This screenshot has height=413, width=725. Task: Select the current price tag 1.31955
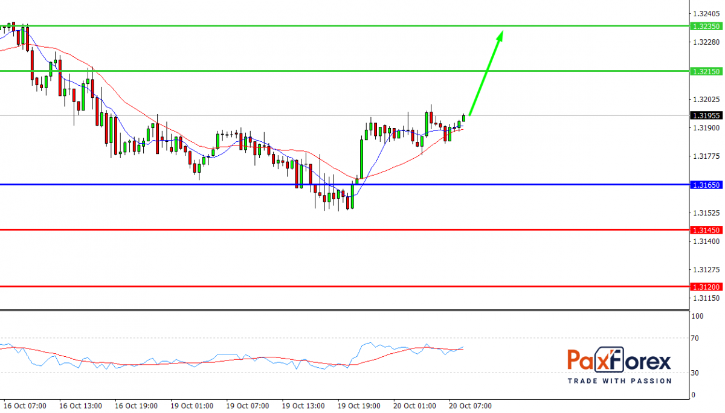706,115
